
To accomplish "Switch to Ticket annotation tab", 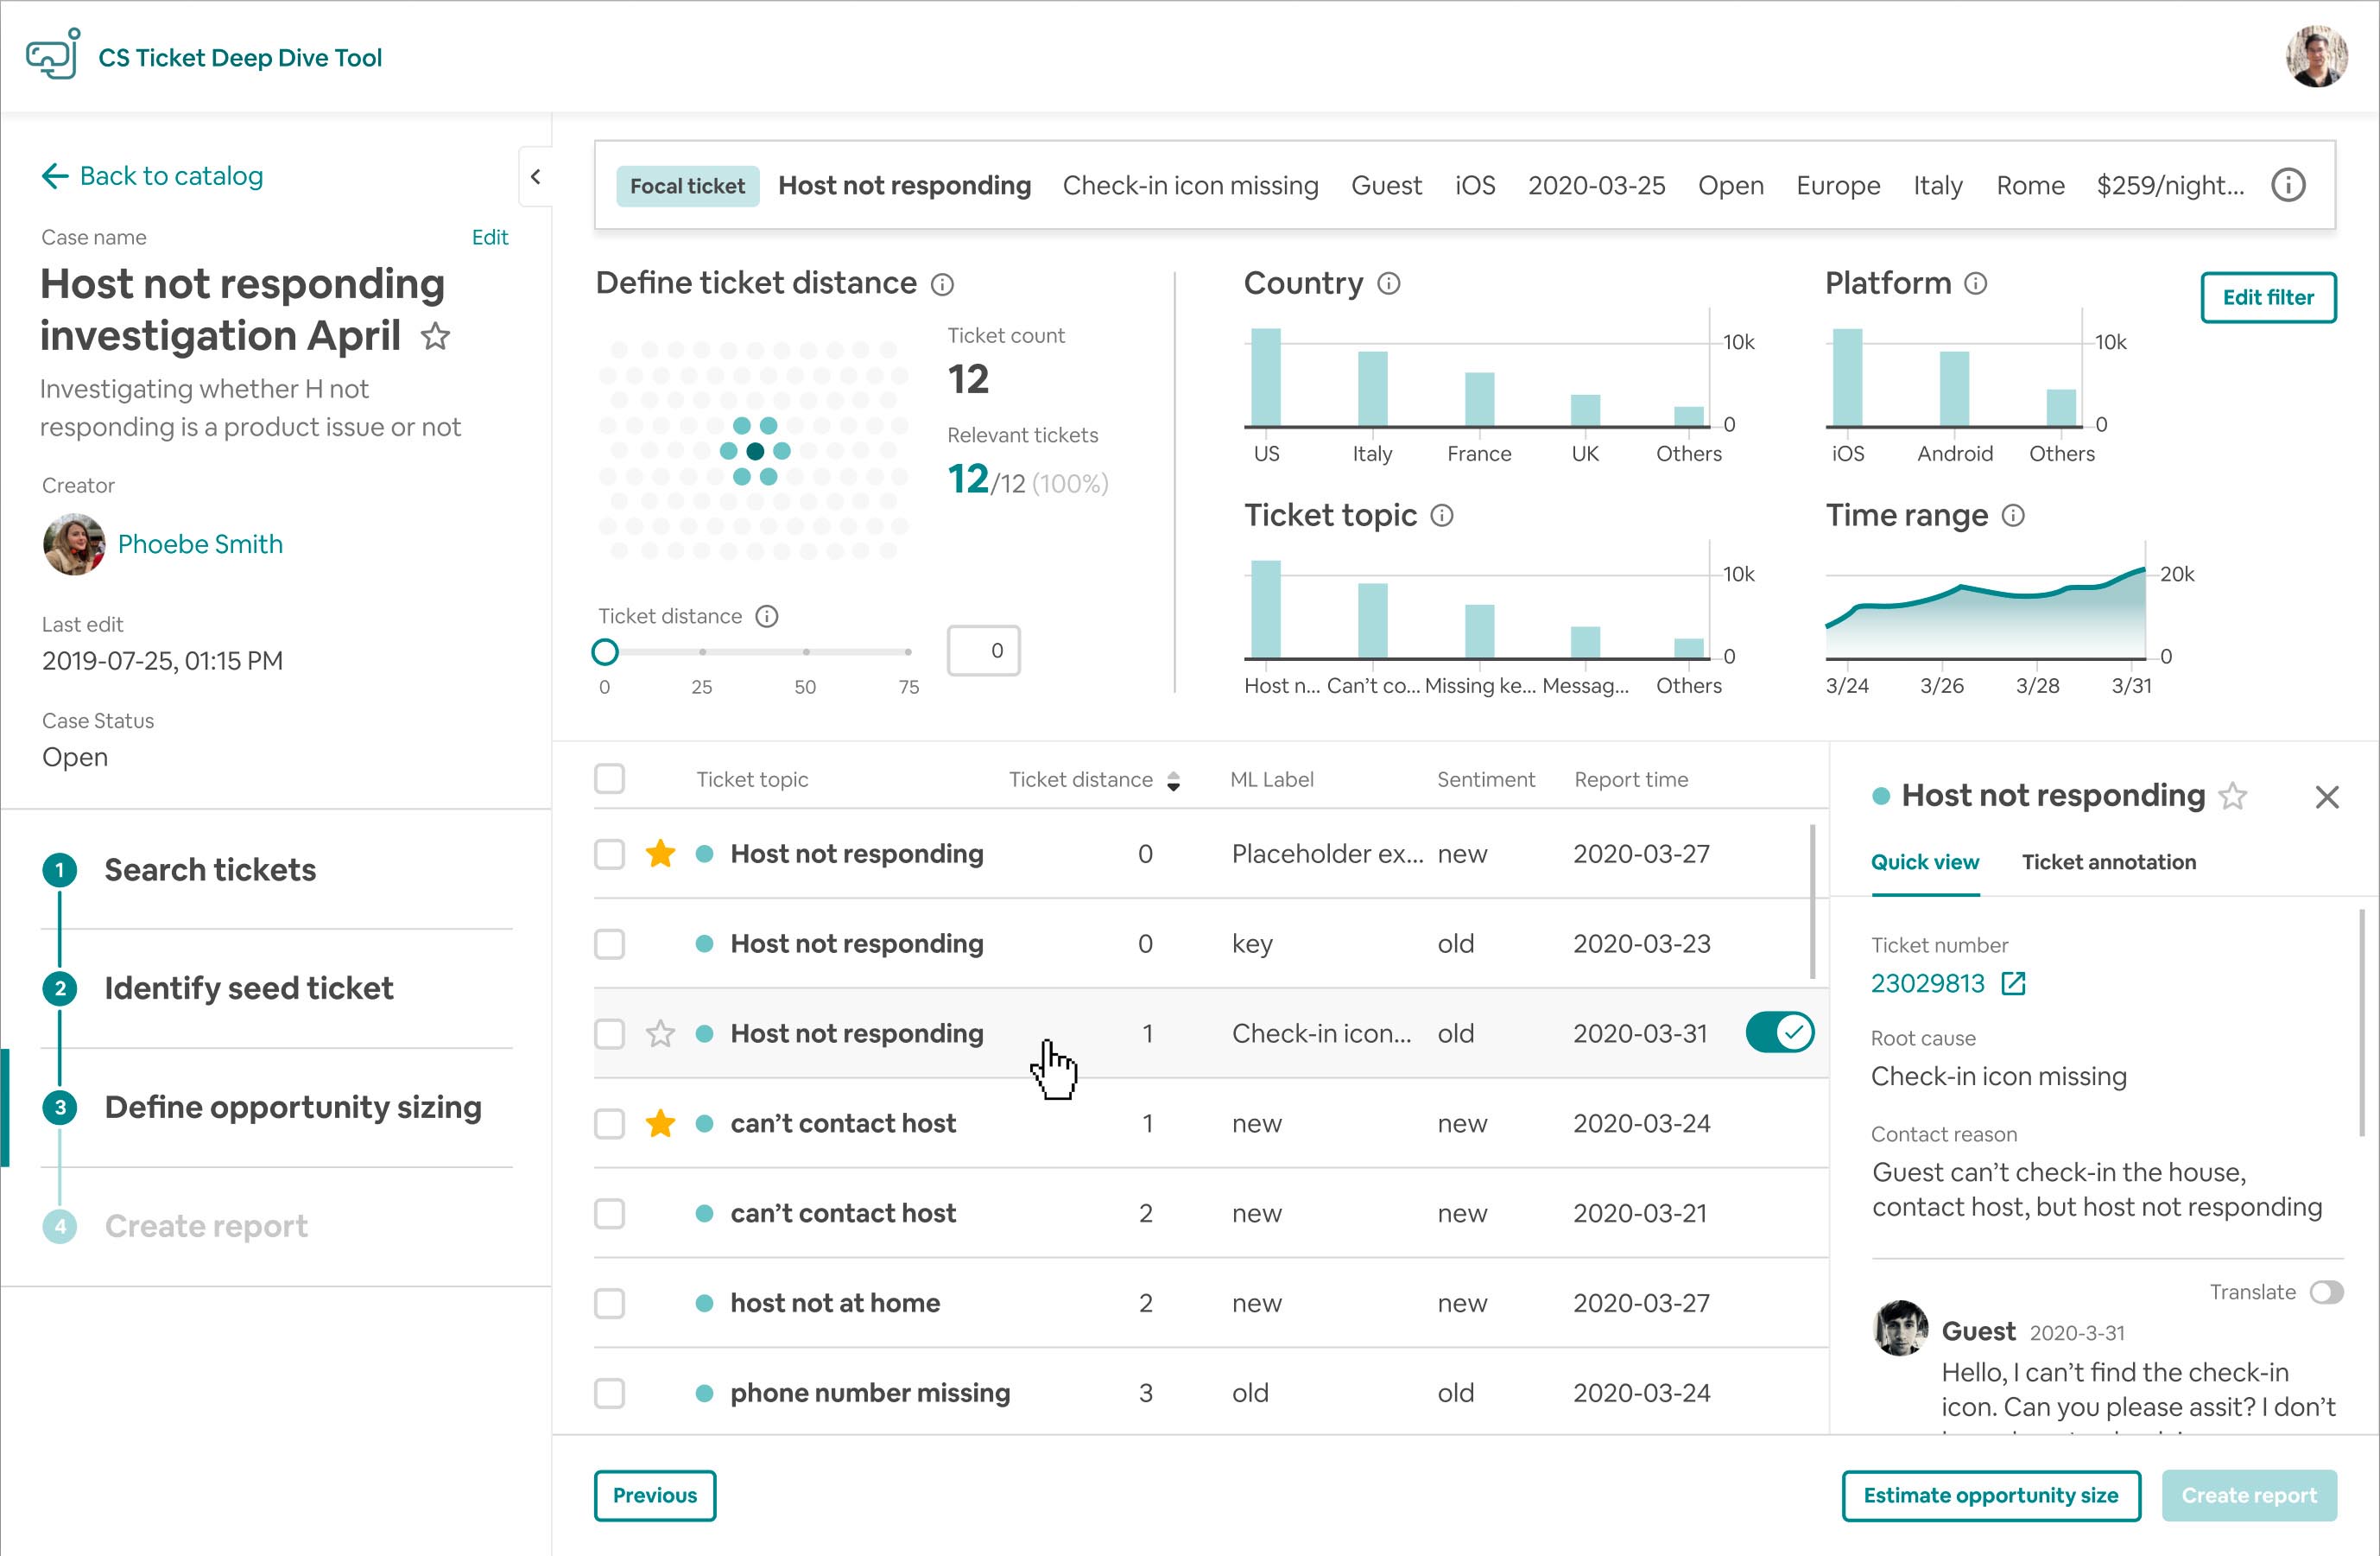I will tap(2108, 861).
